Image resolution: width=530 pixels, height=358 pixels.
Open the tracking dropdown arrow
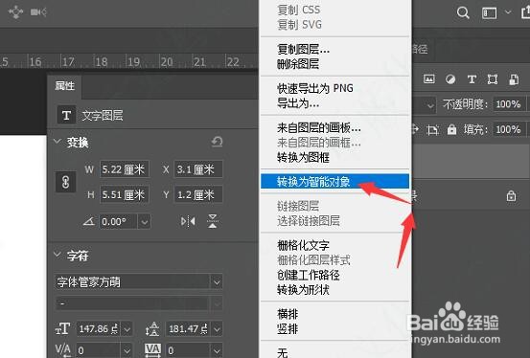pyautogui.click(x=217, y=350)
